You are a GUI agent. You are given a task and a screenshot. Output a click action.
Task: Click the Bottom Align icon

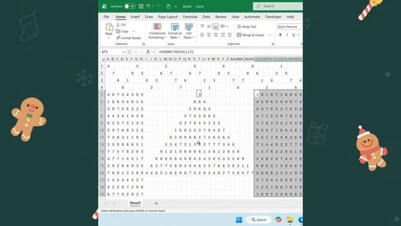pos(216,27)
